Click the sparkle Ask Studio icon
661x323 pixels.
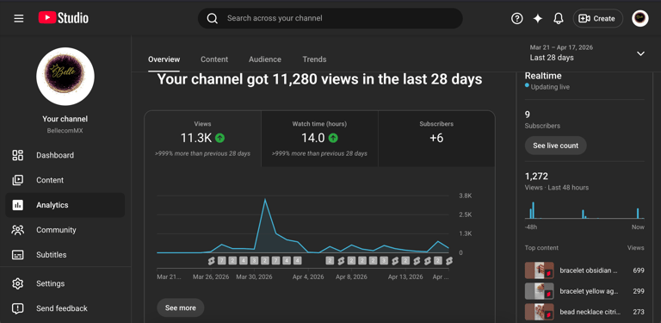(x=537, y=19)
